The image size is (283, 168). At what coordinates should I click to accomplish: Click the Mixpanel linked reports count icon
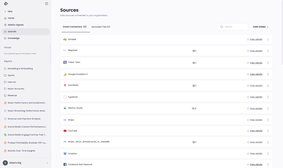point(194,51)
